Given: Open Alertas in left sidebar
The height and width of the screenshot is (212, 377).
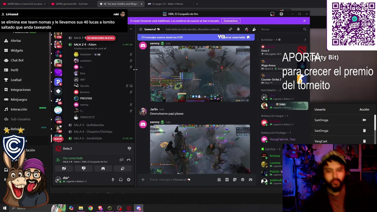Looking at the screenshot, I should (x=16, y=41).
